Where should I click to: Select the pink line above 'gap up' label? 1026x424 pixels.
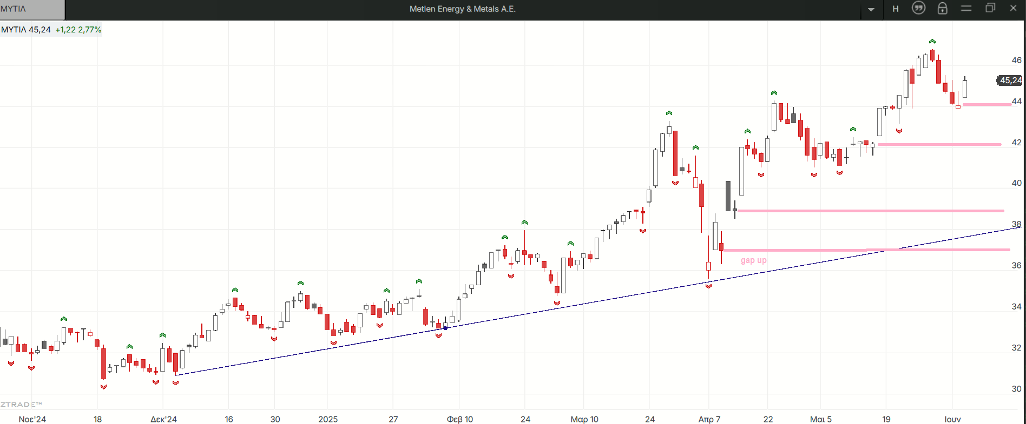tap(866, 250)
